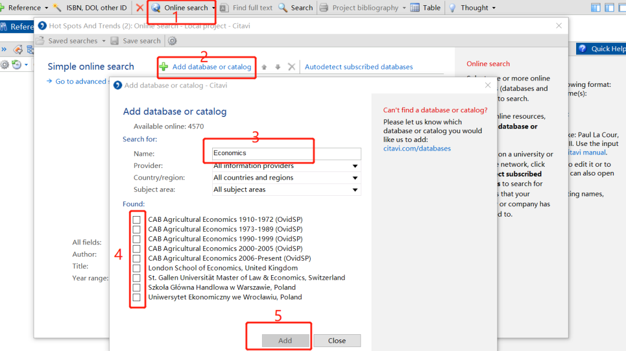This screenshot has width=626, height=351.
Task: Expand the Reference dropdown arrow
Action: (x=46, y=8)
